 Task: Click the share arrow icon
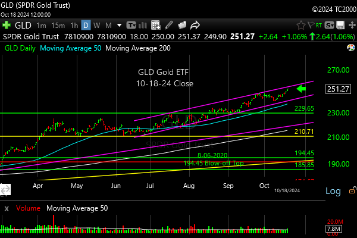coord(195,25)
